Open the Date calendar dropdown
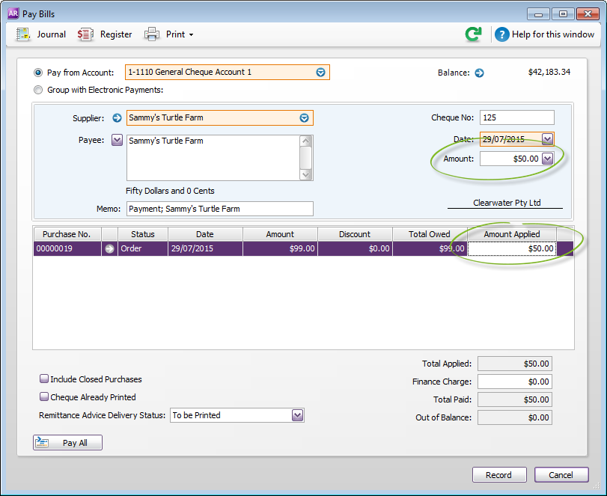The width and height of the screenshot is (607, 496). pyautogui.click(x=547, y=139)
